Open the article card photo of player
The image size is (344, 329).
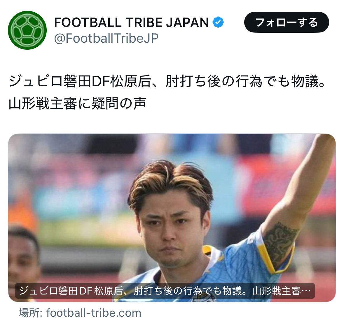(172, 218)
